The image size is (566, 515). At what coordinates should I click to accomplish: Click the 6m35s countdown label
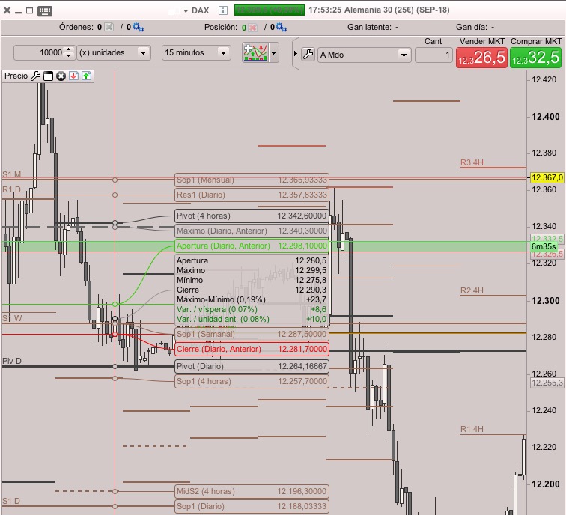pyautogui.click(x=544, y=246)
